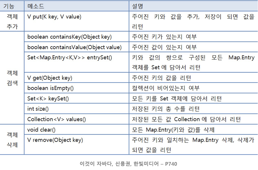Select the '객체 추가' category cell
The width and height of the screenshot is (258, 170).
(x=12, y=21)
